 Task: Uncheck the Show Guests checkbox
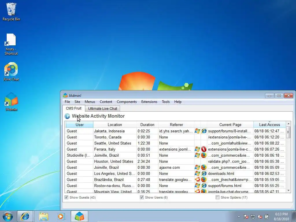click(x=66, y=197)
